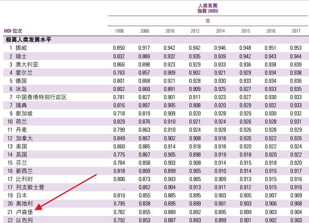
Task: Select the 2014 column header
Action: point(220,31)
